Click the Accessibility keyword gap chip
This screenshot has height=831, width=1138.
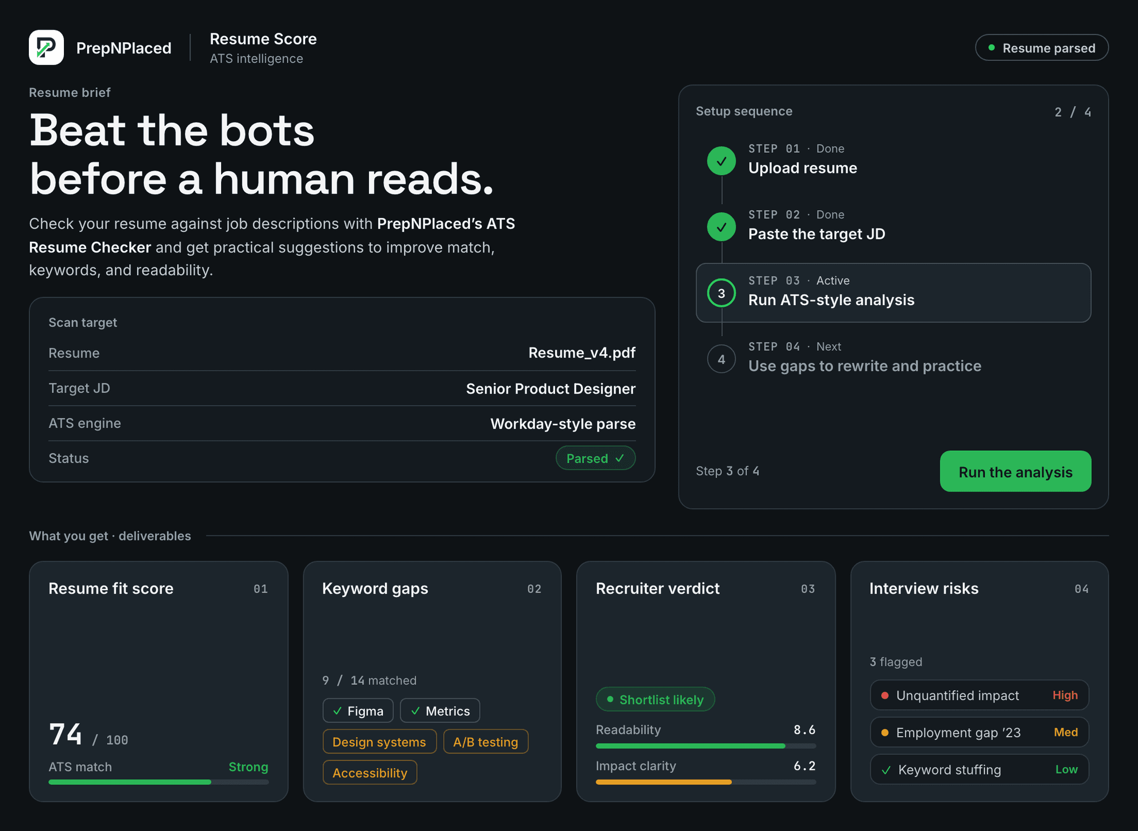coord(370,773)
